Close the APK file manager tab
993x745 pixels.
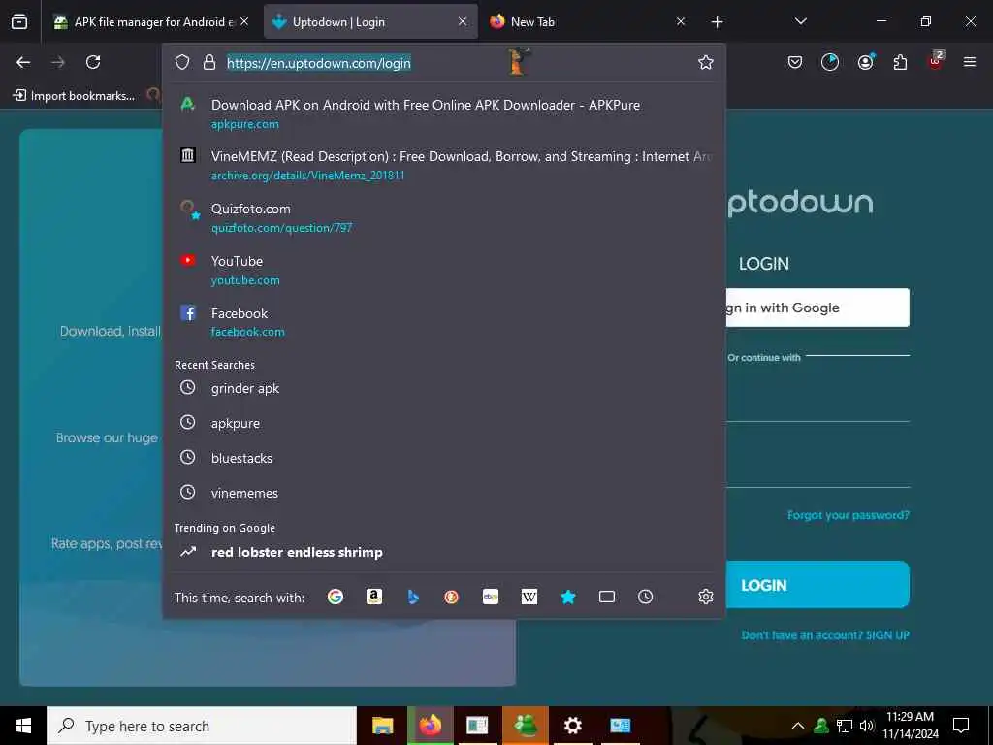click(x=244, y=22)
